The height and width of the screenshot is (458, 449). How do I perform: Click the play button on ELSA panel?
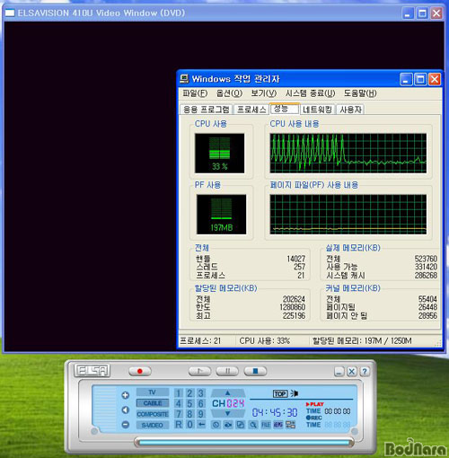pos(199,371)
